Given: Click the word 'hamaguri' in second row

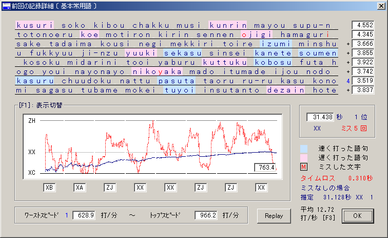Looking at the screenshot, I should click(x=305, y=35).
